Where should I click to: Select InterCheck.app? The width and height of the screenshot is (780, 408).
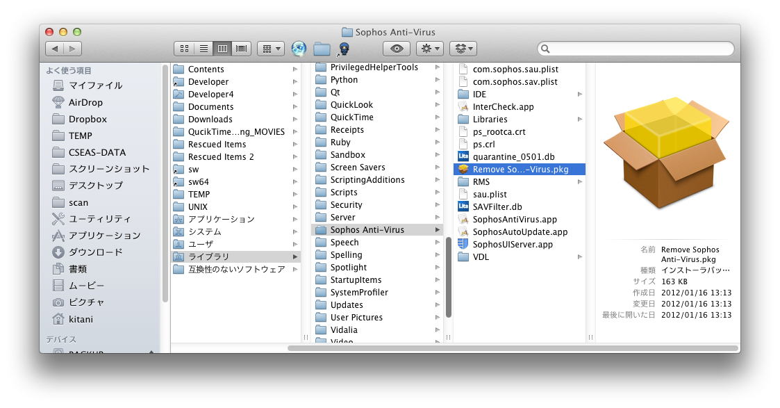(x=520, y=106)
